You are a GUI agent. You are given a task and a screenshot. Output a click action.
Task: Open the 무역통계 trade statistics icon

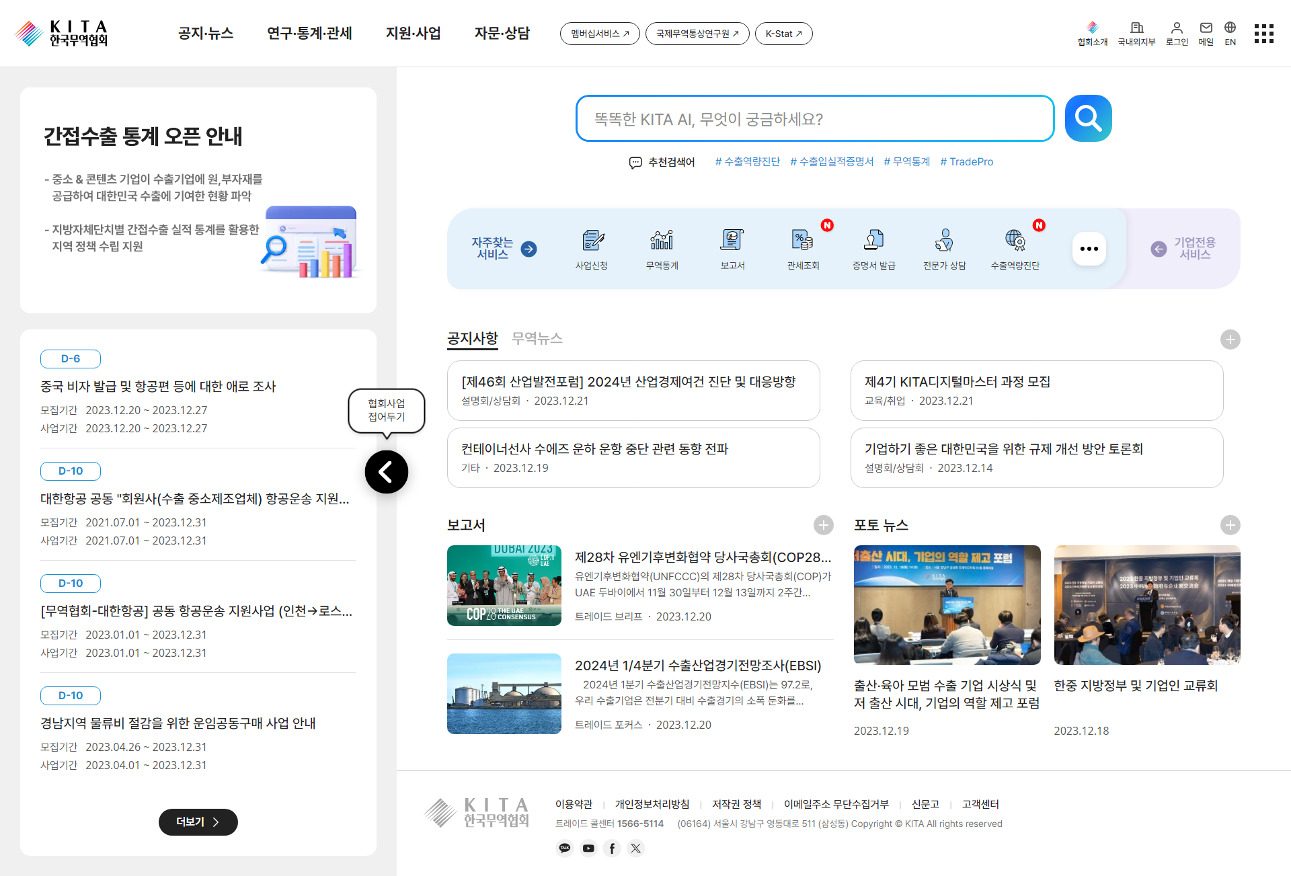pos(662,240)
